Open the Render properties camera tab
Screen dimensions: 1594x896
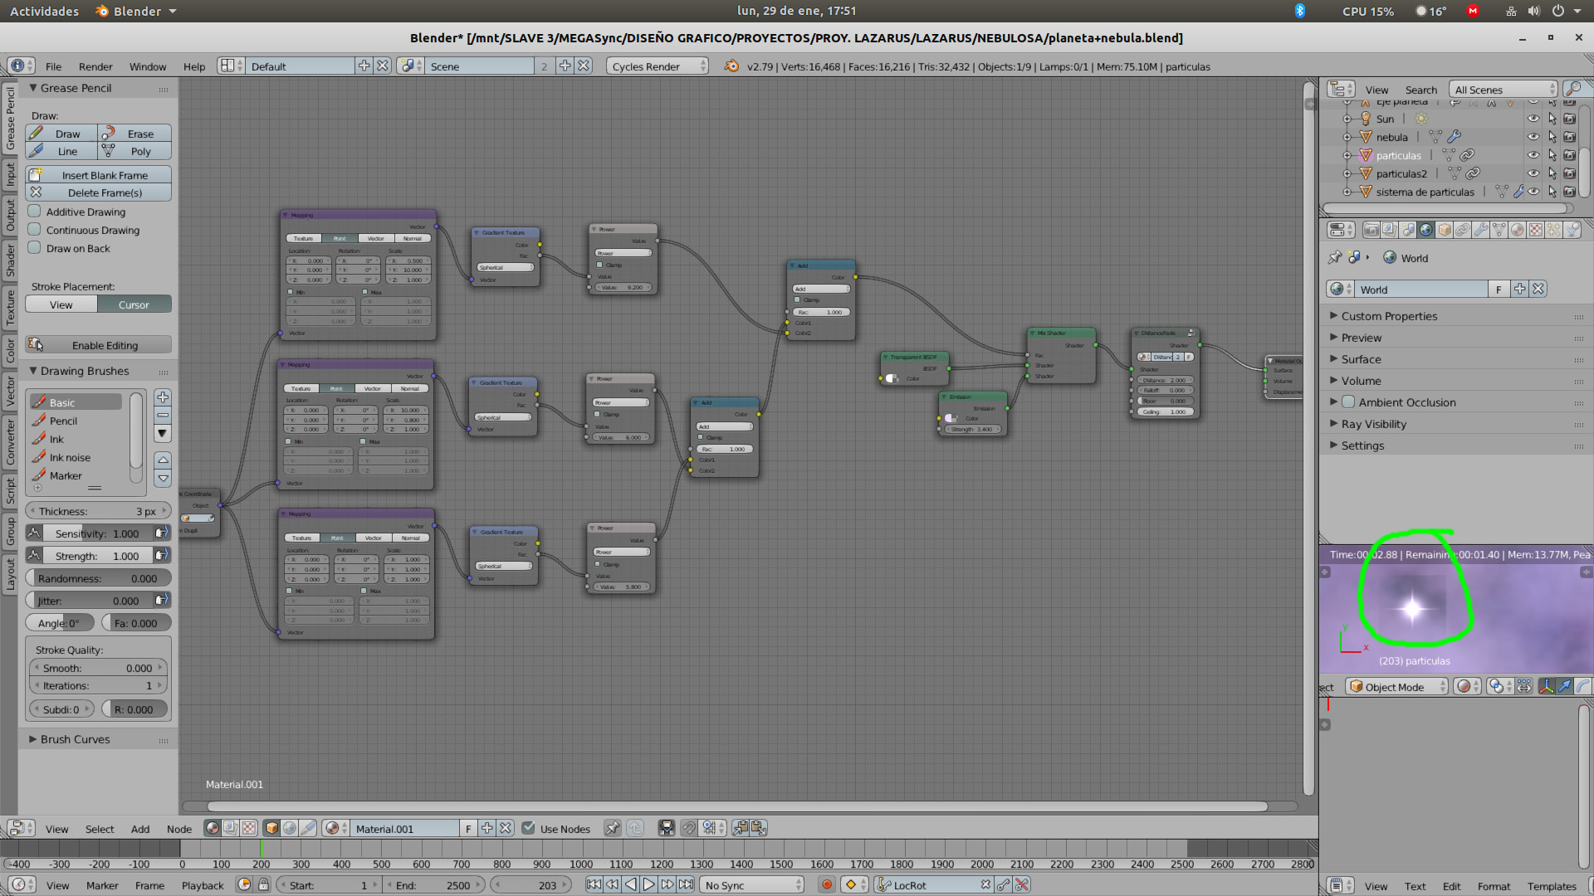click(x=1371, y=230)
